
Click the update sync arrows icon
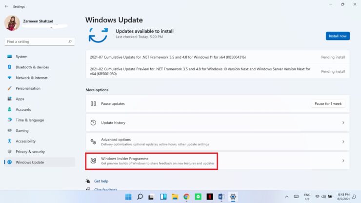click(98, 35)
